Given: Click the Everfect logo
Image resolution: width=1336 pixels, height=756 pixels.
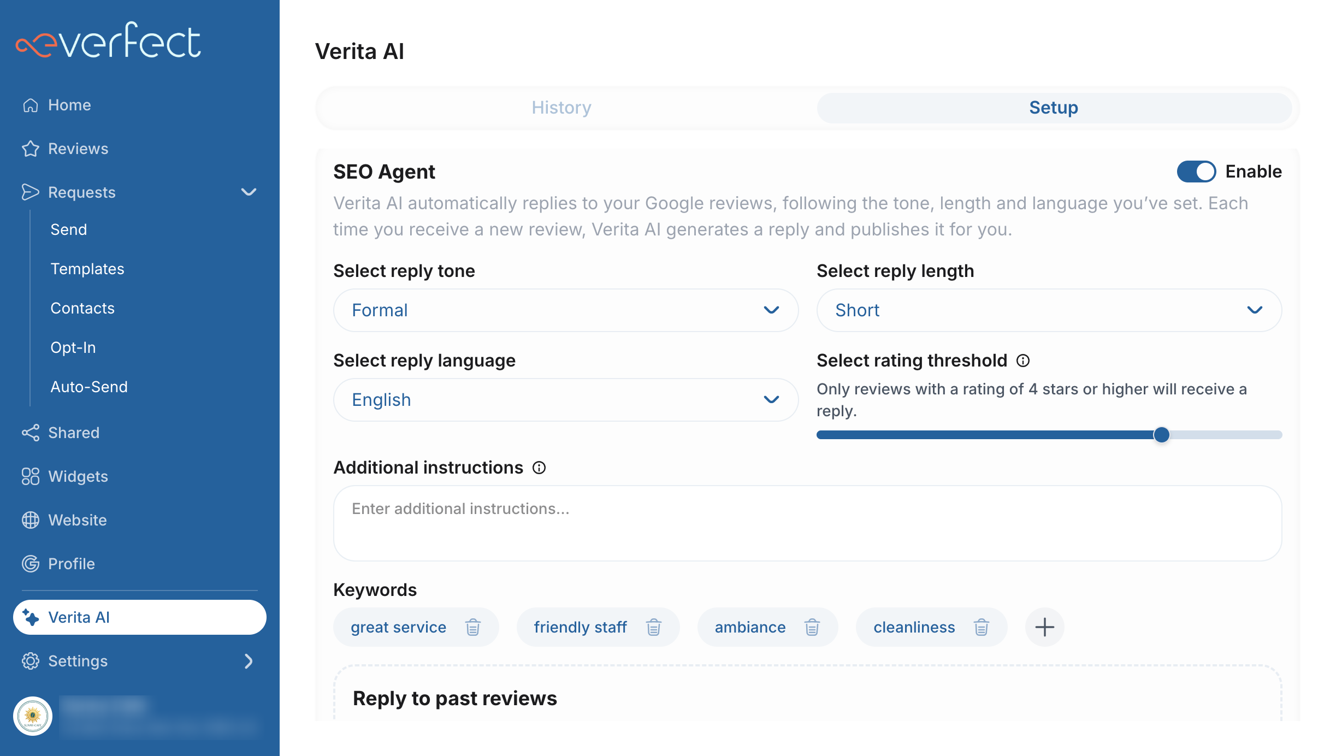Looking at the screenshot, I should [109, 41].
